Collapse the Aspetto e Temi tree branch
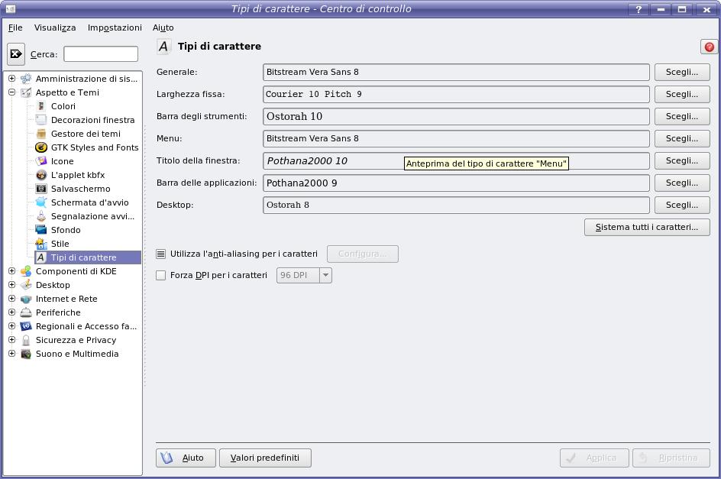721x479 pixels. (x=11, y=92)
